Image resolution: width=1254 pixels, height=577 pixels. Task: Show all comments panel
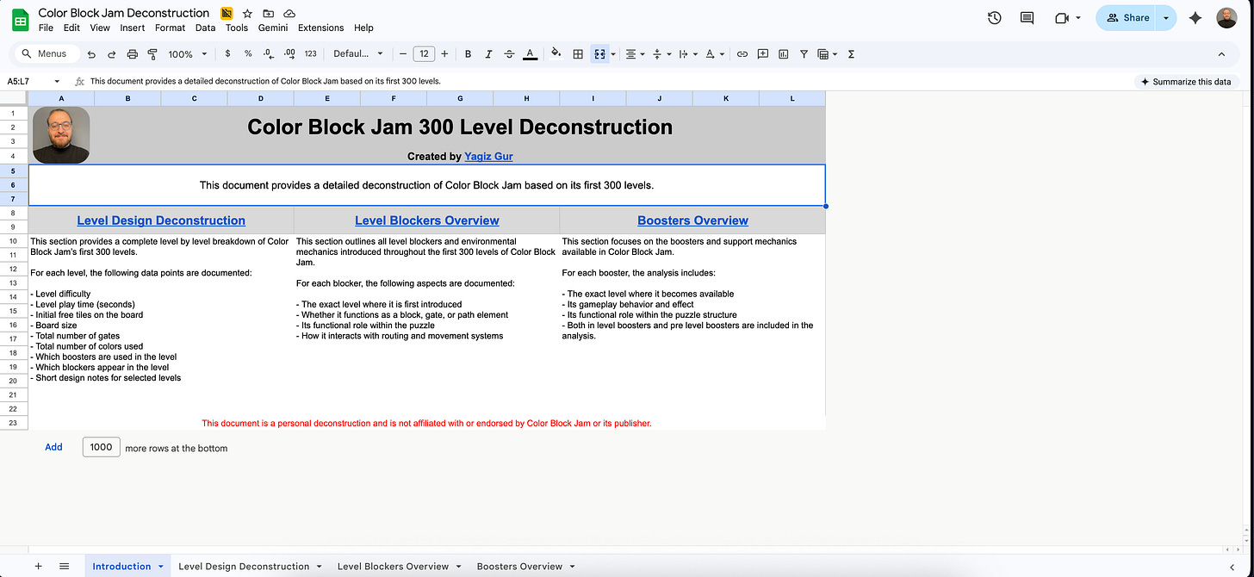(x=1027, y=17)
